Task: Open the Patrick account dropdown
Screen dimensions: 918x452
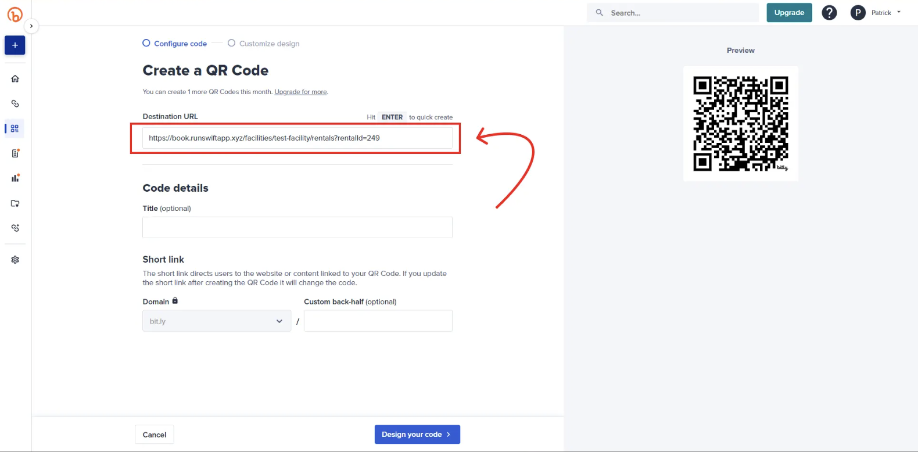Action: point(886,13)
